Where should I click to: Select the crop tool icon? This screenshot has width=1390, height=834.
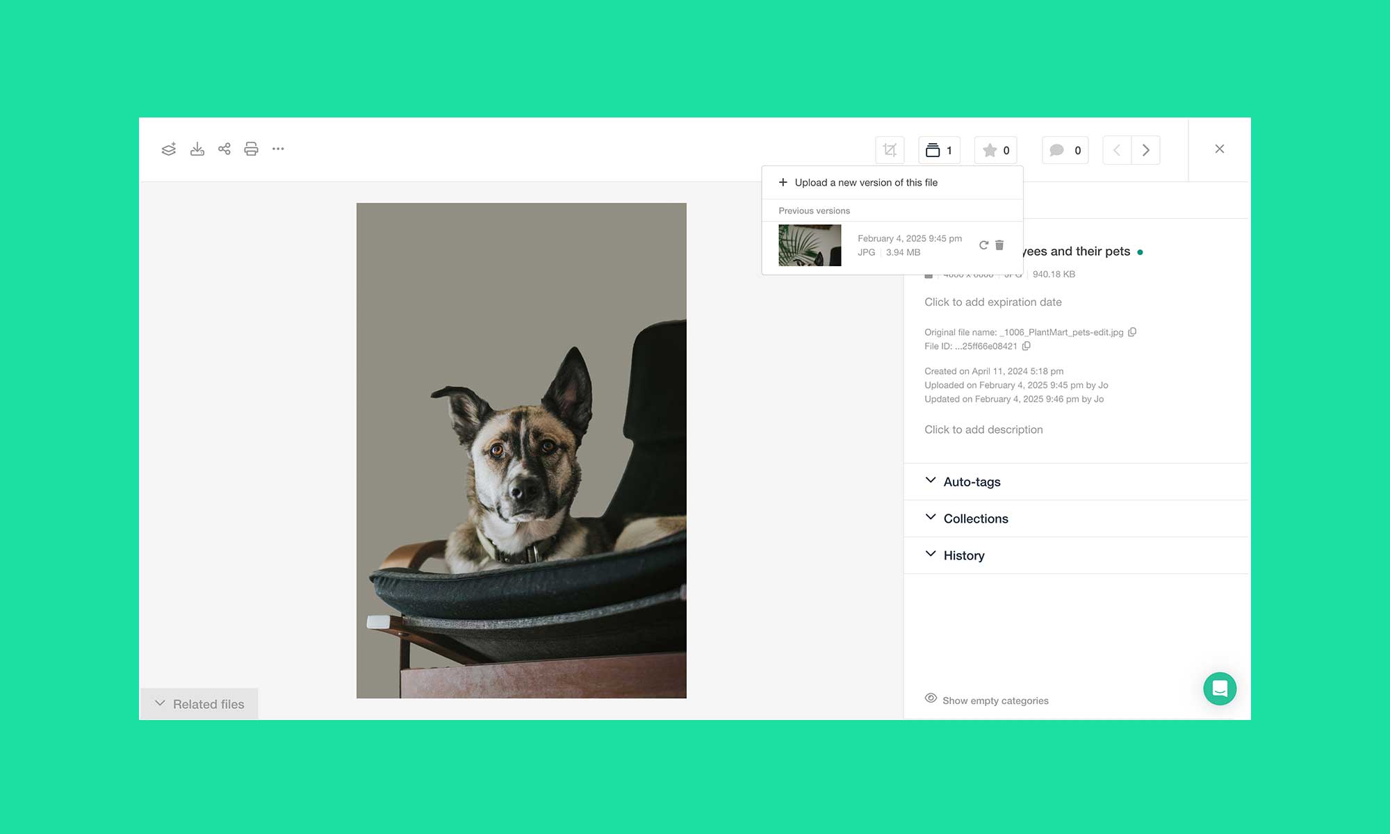(x=890, y=150)
